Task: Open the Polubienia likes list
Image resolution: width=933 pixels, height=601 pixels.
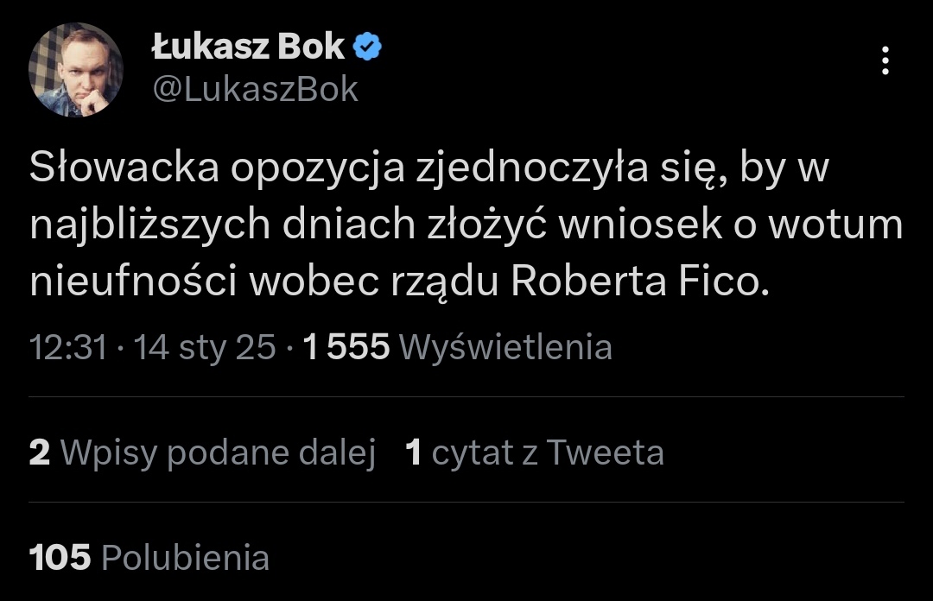Action: coord(185,557)
